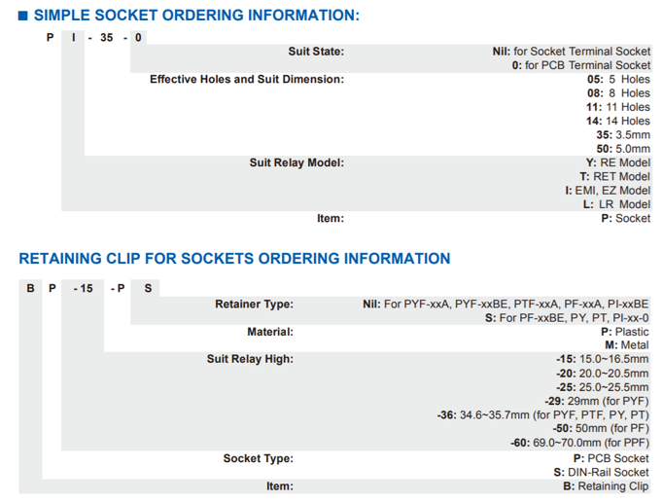Choose the "50: 5.0mm" entry
Image resolution: width=663 pixels, height=502 pixels.
click(x=623, y=149)
